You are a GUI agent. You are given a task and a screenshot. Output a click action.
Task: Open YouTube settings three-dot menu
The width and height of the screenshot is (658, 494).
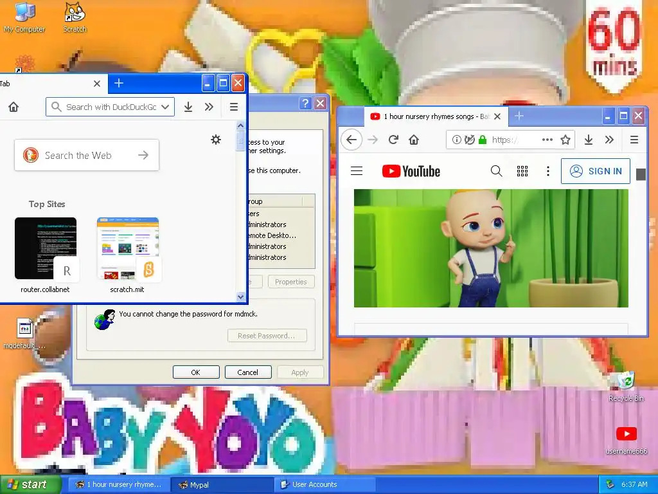coord(548,171)
